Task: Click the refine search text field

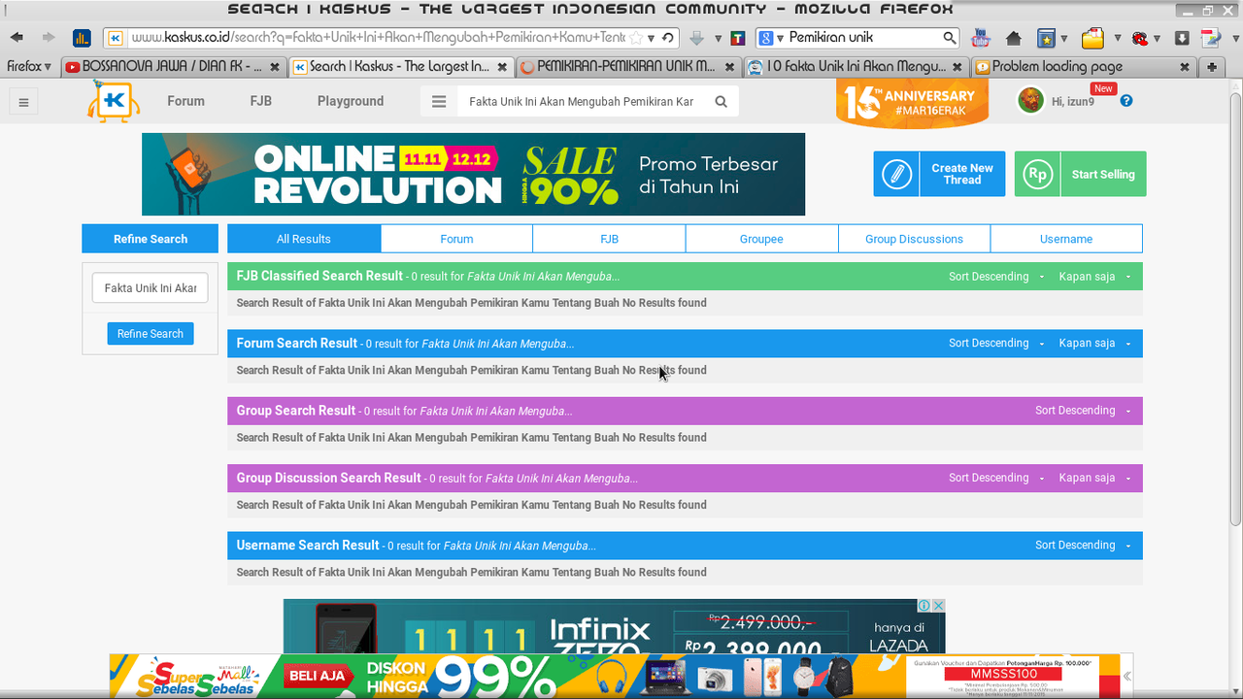Action: click(151, 288)
